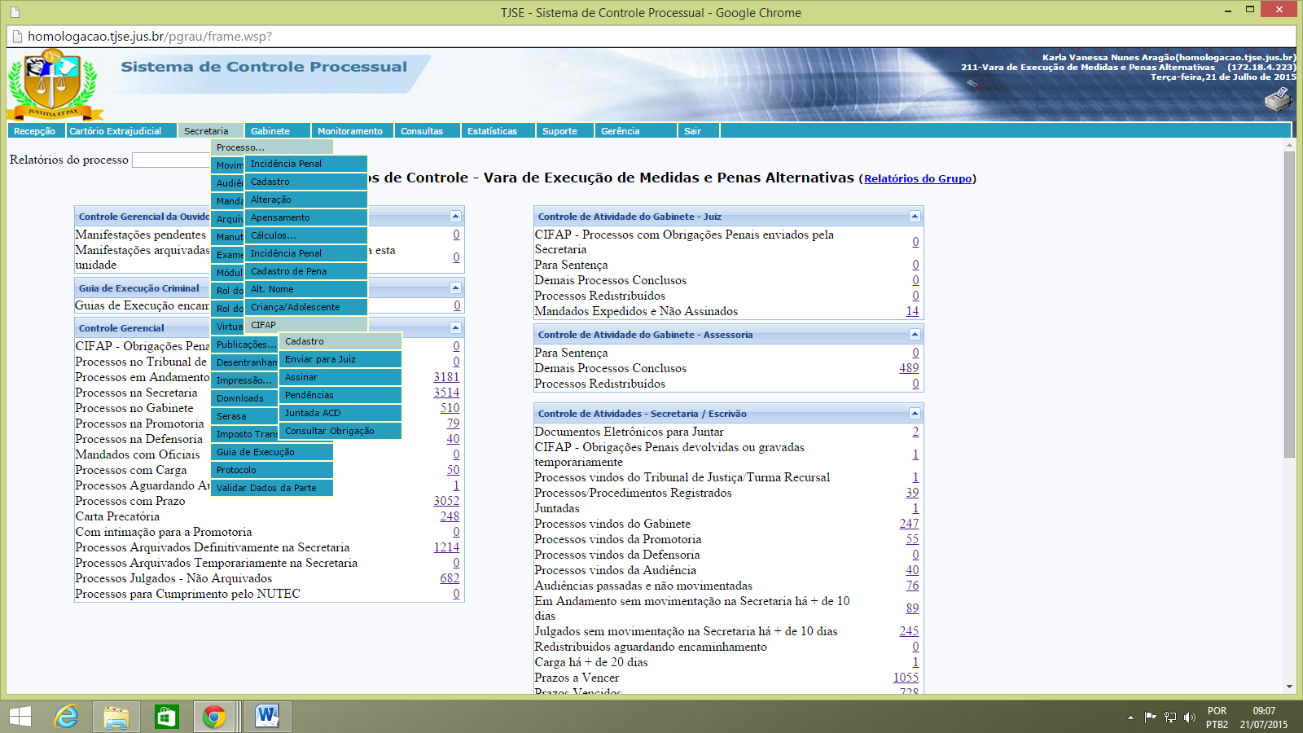Open the Gabinete menu
The image size is (1303, 733).
click(270, 131)
